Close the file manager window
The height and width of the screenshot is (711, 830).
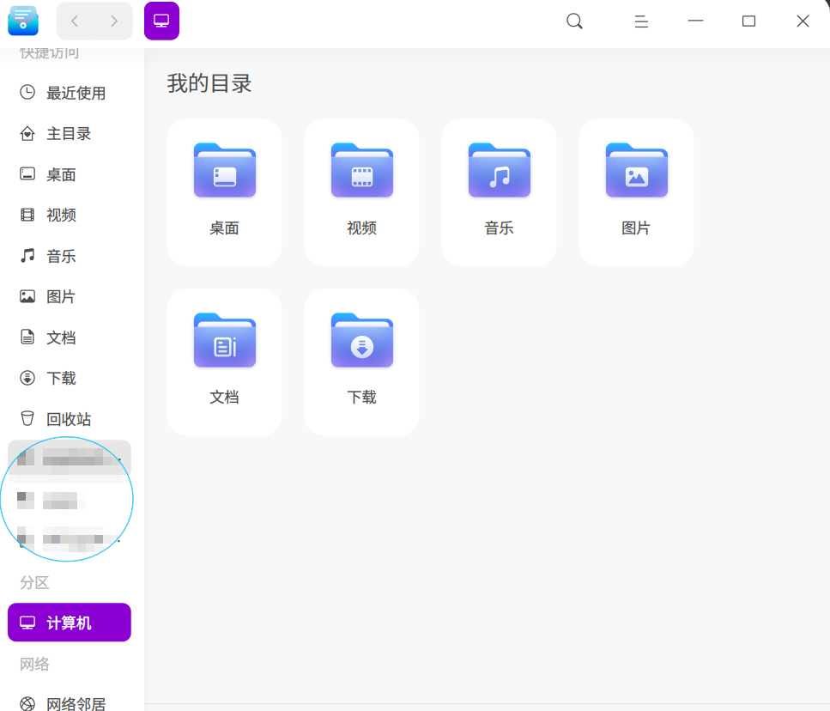coord(803,21)
